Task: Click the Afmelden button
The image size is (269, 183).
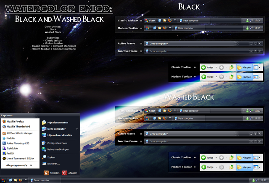Action: tap(51, 173)
